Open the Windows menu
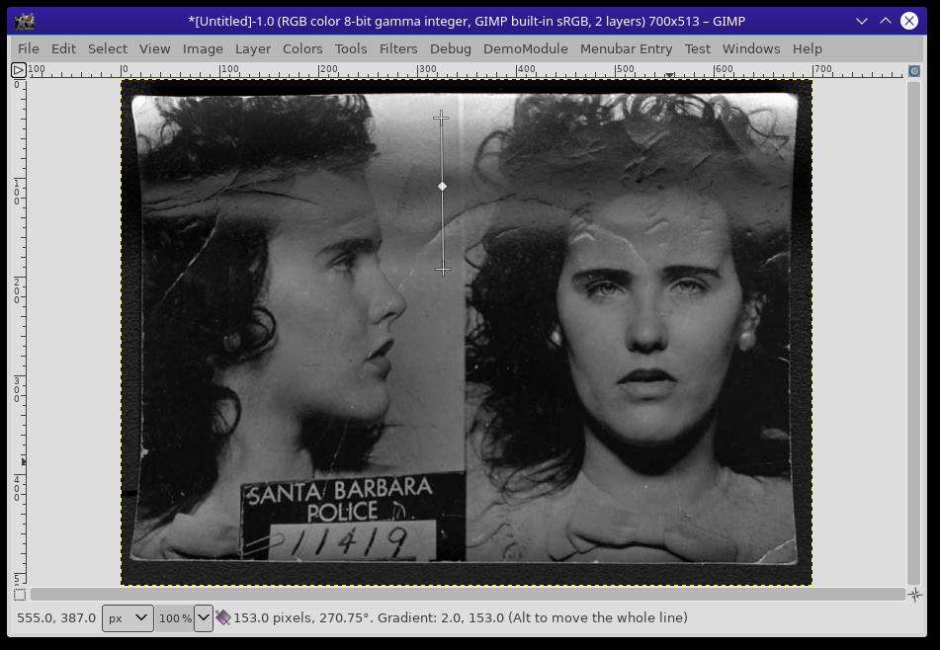The width and height of the screenshot is (940, 650). (751, 49)
